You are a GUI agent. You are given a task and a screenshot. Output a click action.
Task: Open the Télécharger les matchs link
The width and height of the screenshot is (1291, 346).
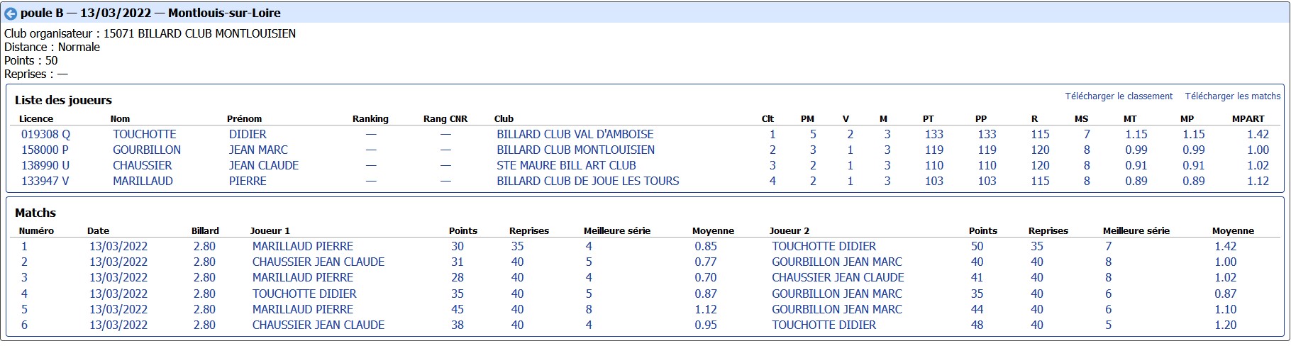tap(1233, 96)
